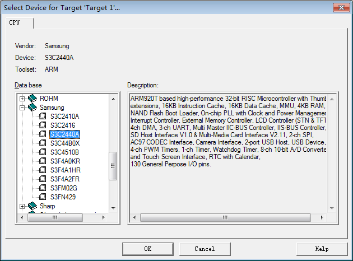Pick the S3F4A0KR device
353x261 pixels.
point(65,161)
